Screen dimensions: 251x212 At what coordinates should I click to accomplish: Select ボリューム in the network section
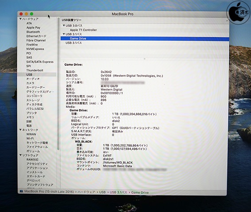click(33, 151)
